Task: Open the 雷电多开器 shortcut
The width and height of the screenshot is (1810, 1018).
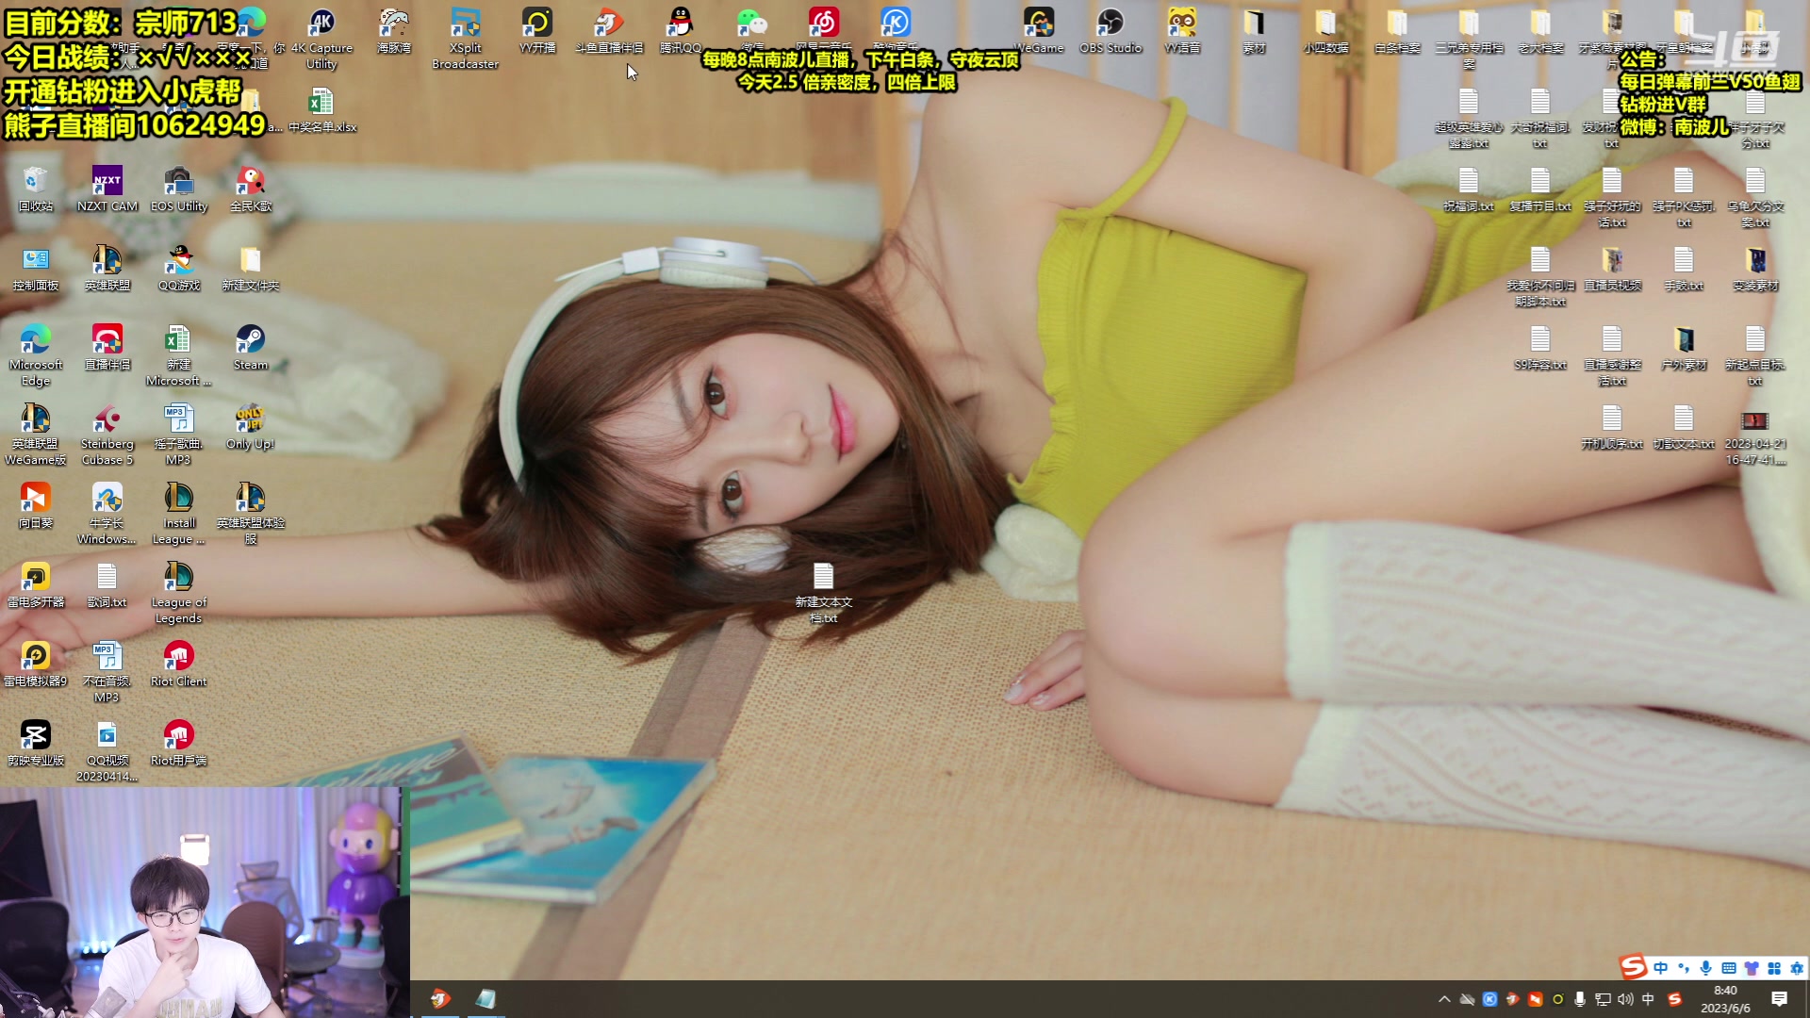Action: tap(36, 584)
